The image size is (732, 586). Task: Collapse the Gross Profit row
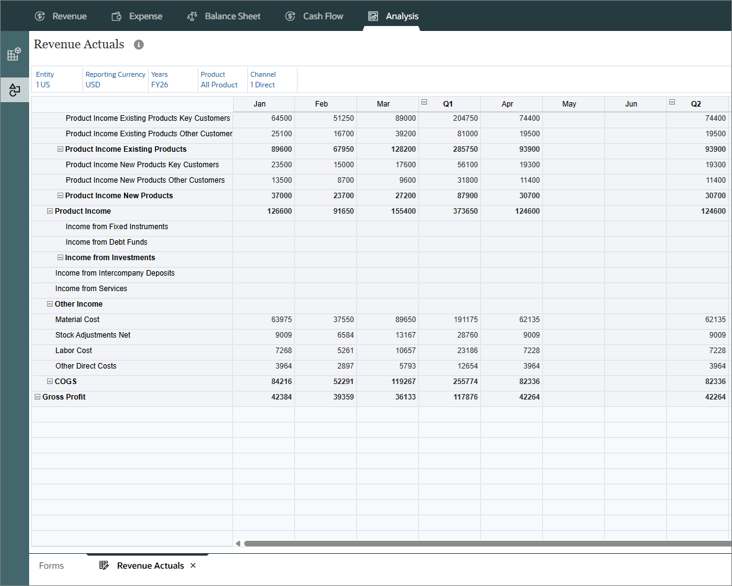pos(38,397)
